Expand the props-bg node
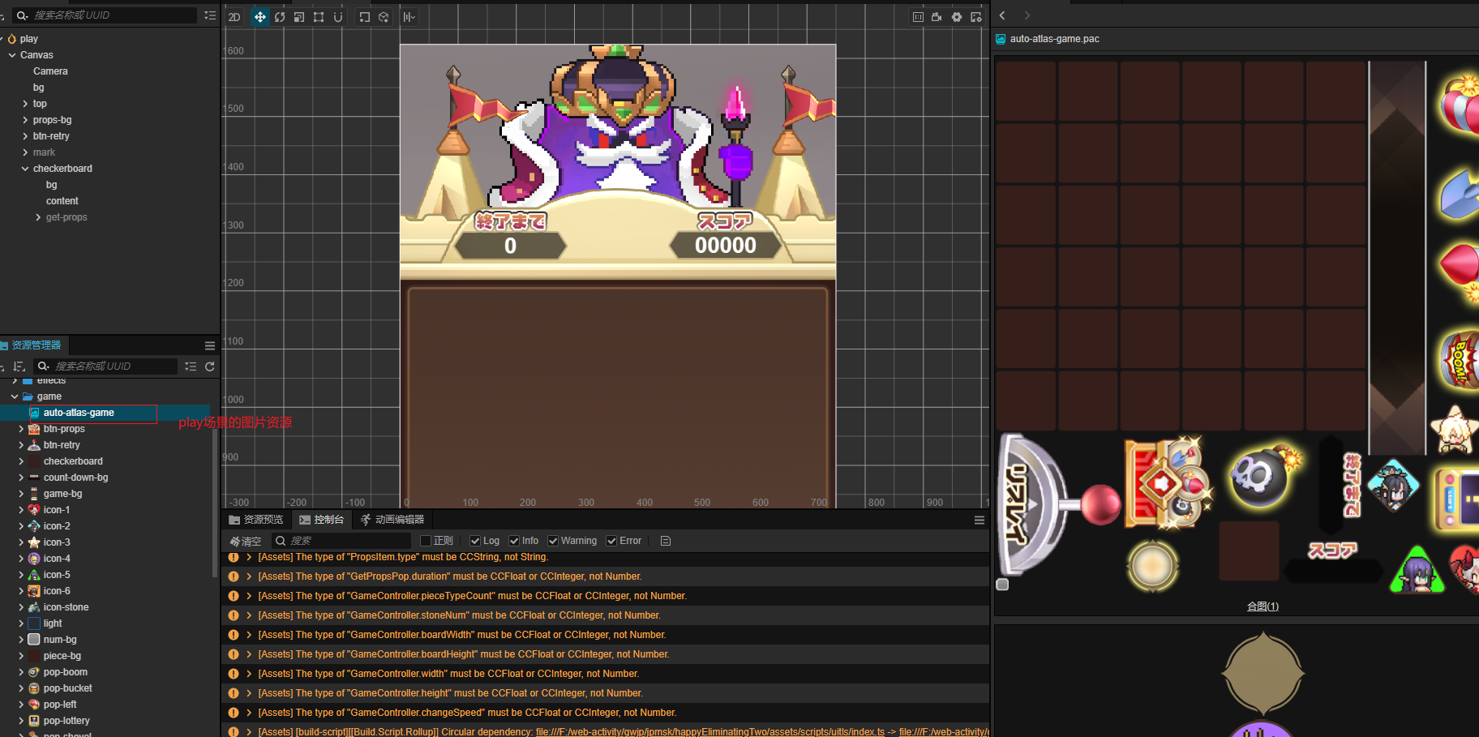1479x737 pixels. pyautogui.click(x=25, y=120)
